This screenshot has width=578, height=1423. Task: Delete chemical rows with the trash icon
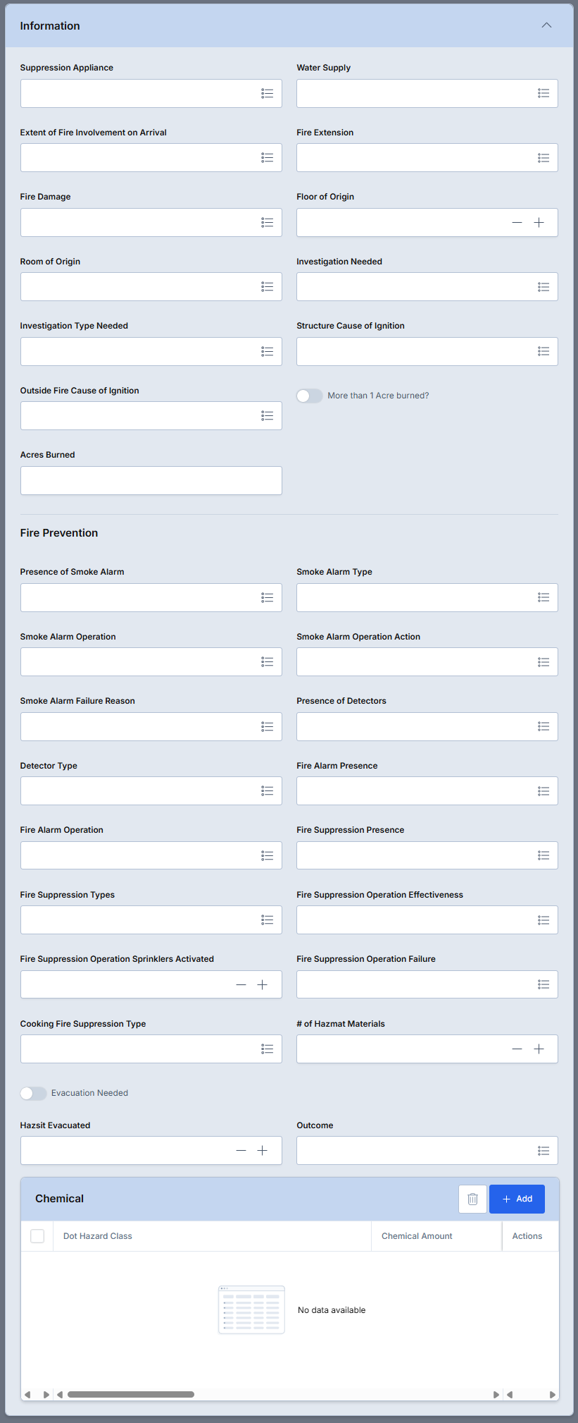(472, 1199)
